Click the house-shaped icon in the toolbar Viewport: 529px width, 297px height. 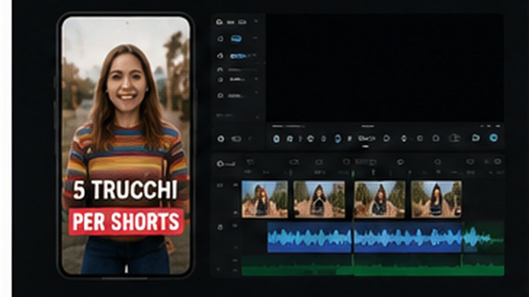coord(436,138)
